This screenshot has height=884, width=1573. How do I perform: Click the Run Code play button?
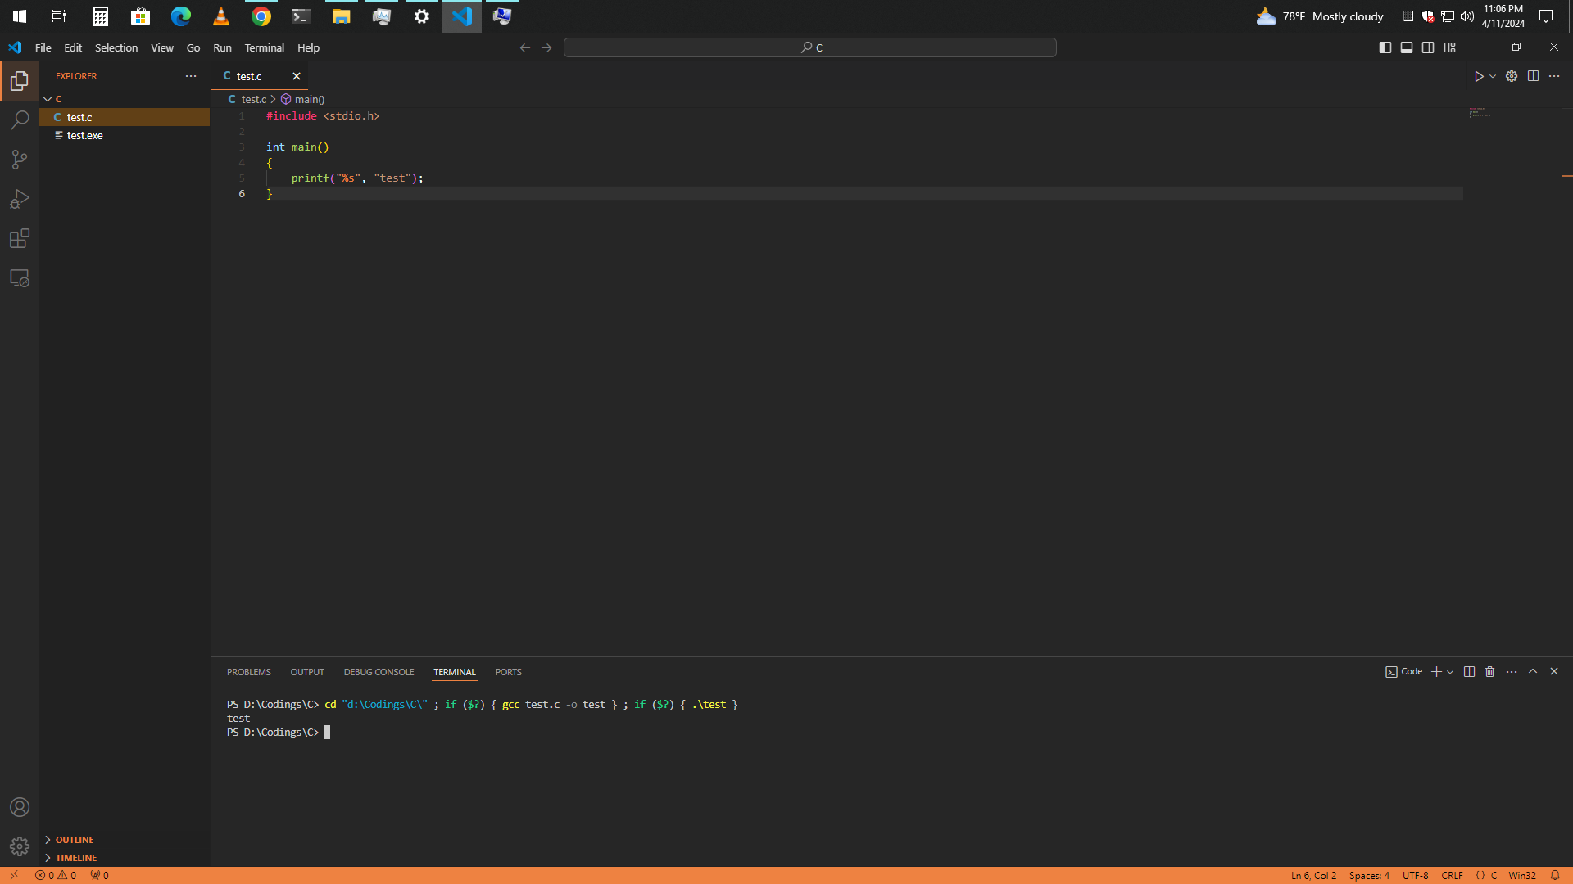tap(1479, 76)
